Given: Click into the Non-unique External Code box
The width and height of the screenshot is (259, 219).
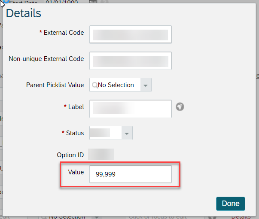Looking at the screenshot, I should [x=131, y=61].
